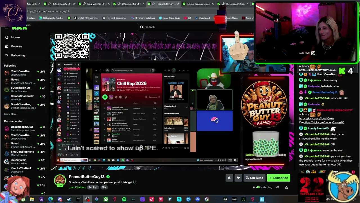Open Spotify from the taskbar

pos(124,199)
